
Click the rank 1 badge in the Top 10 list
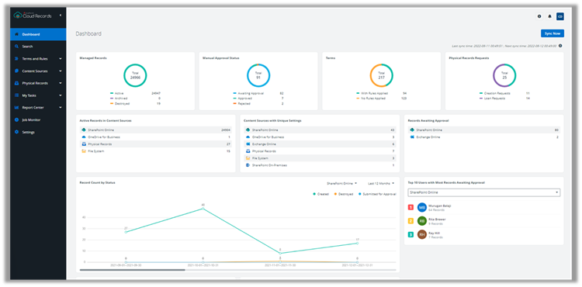[x=411, y=207]
